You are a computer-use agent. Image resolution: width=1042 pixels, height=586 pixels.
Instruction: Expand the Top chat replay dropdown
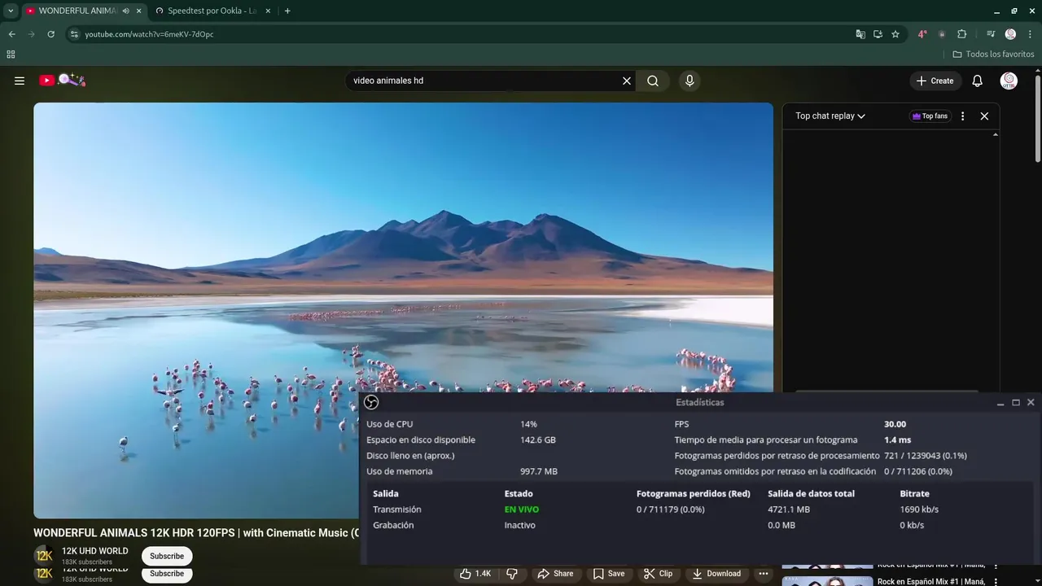coord(830,116)
